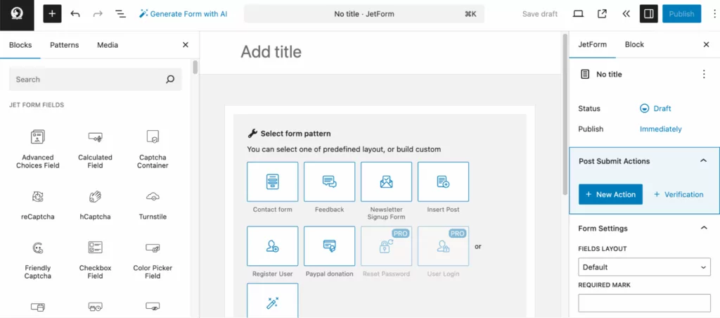Change the Draft status
This screenshot has width=720, height=318.
click(x=655, y=108)
